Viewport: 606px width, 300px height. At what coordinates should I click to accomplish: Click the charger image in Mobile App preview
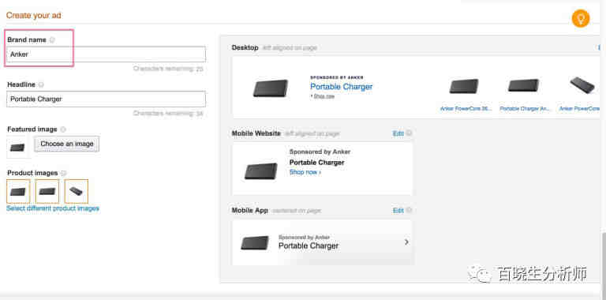tap(255, 243)
